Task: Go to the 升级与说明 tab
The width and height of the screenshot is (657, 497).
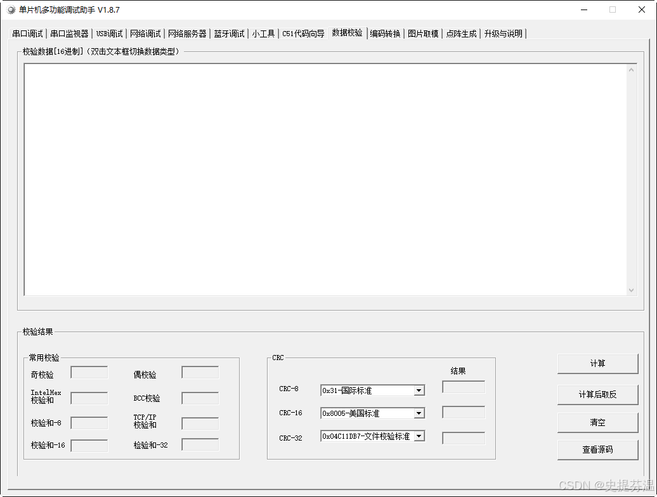Action: 504,34
